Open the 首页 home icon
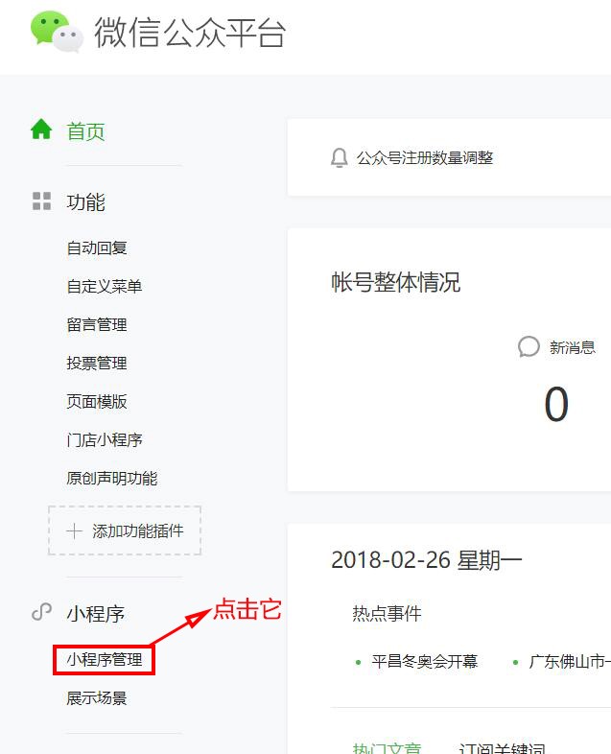 [x=41, y=130]
